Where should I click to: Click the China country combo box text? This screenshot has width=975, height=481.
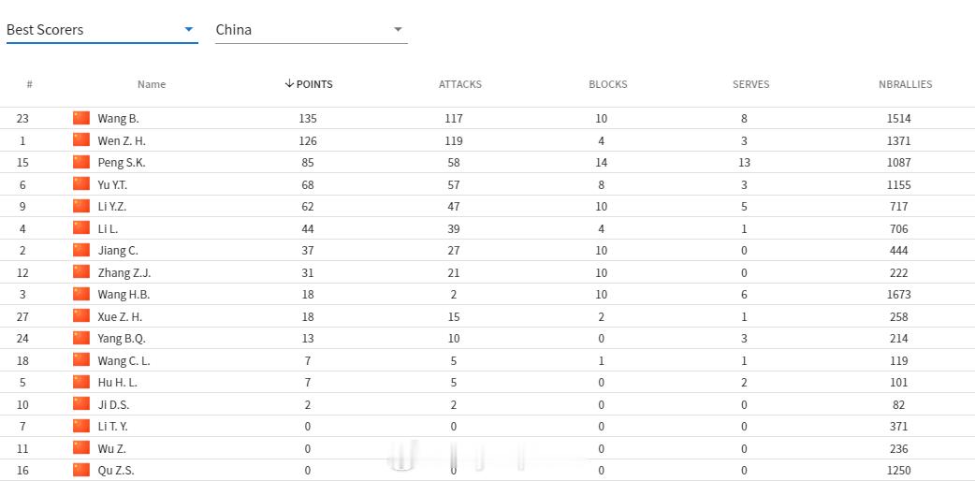pyautogui.click(x=234, y=30)
